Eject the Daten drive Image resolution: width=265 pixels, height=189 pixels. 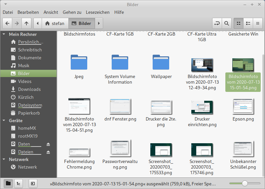[48, 144]
